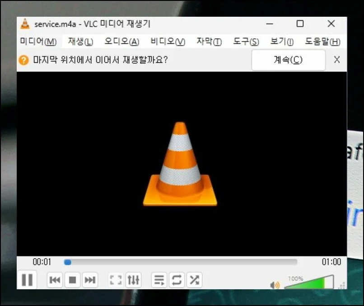Skip to the next media track
This screenshot has height=306, width=364.
(x=90, y=280)
